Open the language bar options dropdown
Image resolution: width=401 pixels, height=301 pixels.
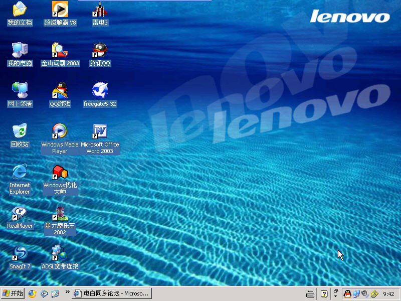coord(335,296)
